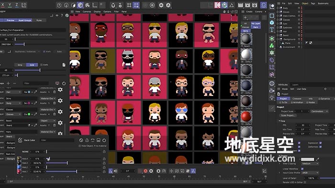Screen dimensions: 335x188
Task: Open the sRGB color profile dropdown
Action: (310, 172)
